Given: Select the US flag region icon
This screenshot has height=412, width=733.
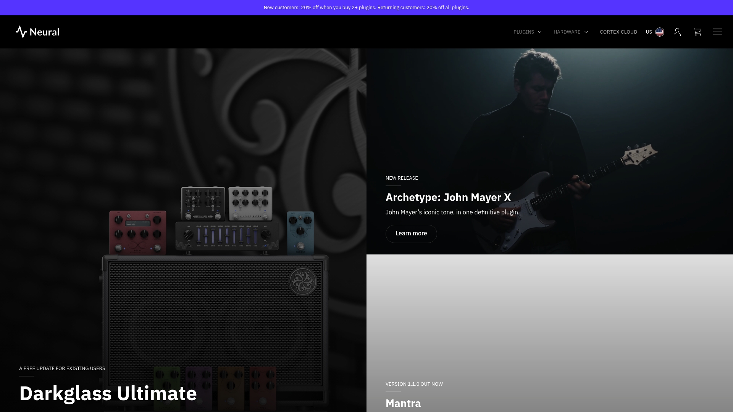Looking at the screenshot, I should 660,32.
